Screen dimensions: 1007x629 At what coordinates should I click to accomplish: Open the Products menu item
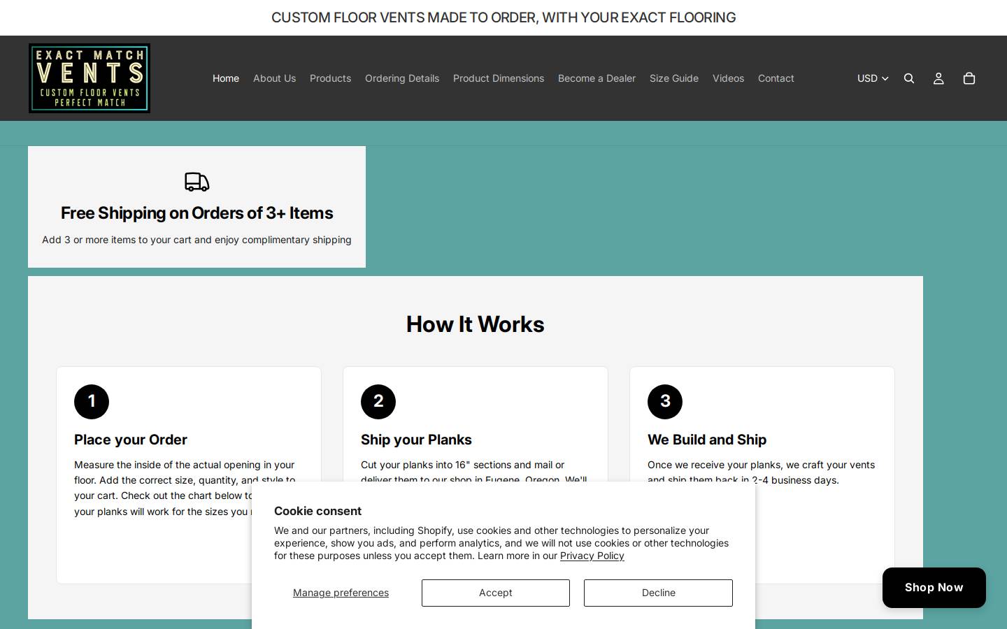tap(330, 78)
